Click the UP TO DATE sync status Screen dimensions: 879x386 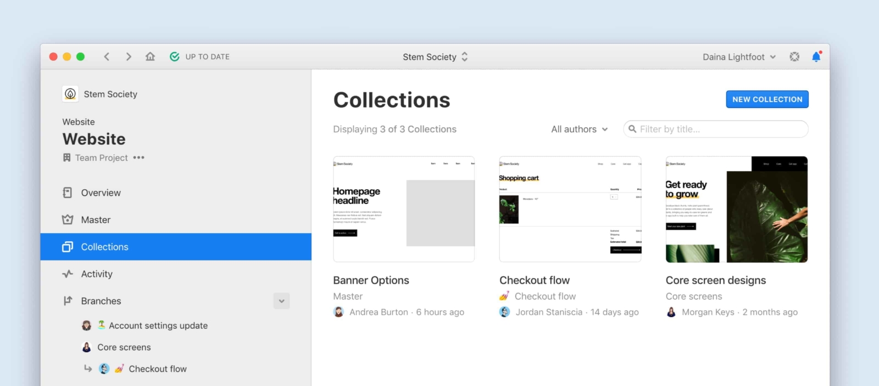tap(200, 56)
